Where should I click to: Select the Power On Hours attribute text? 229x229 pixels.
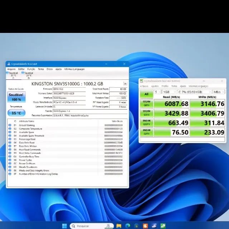(27, 164)
